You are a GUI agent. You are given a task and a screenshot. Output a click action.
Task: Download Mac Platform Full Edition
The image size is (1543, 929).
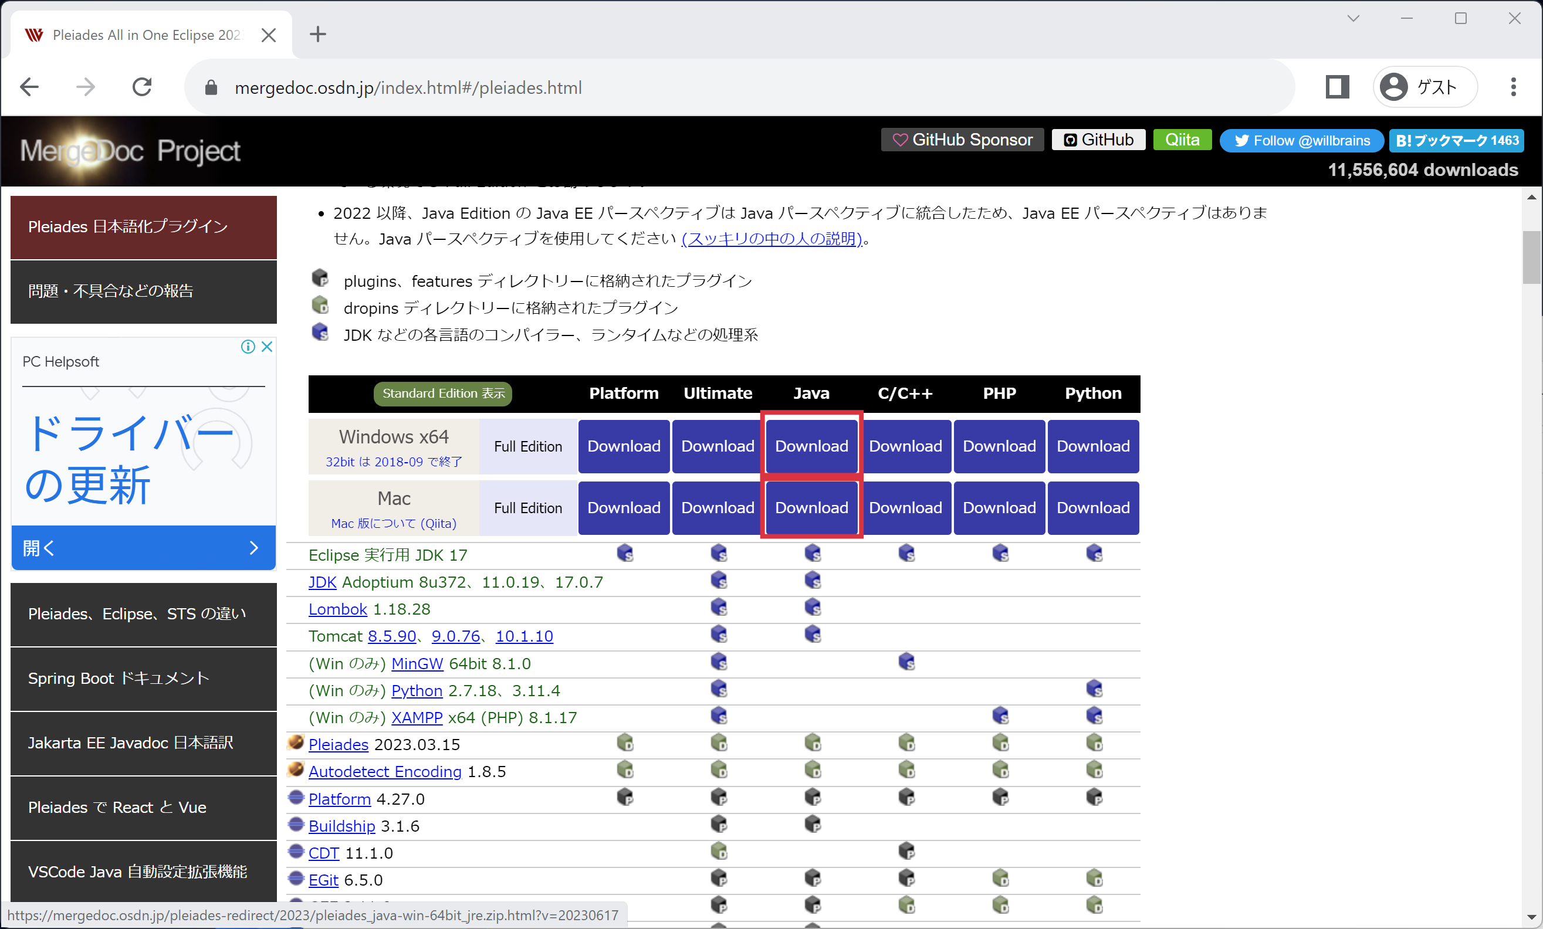coord(624,508)
